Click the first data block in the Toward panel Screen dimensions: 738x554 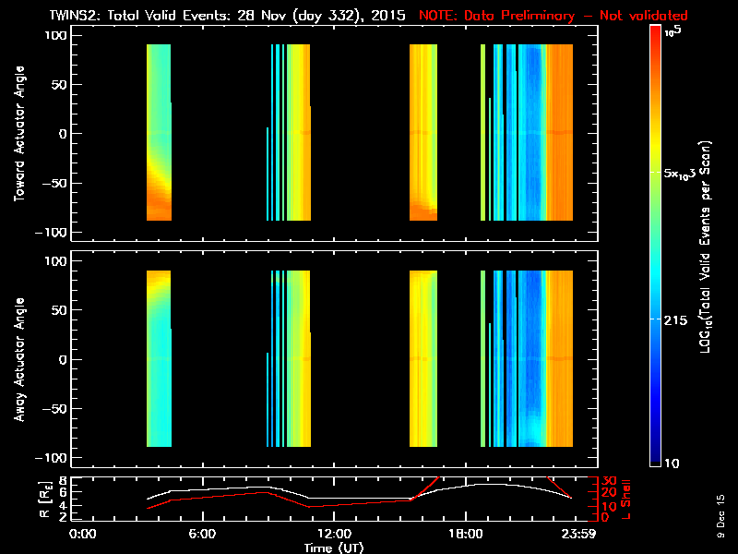(159, 133)
